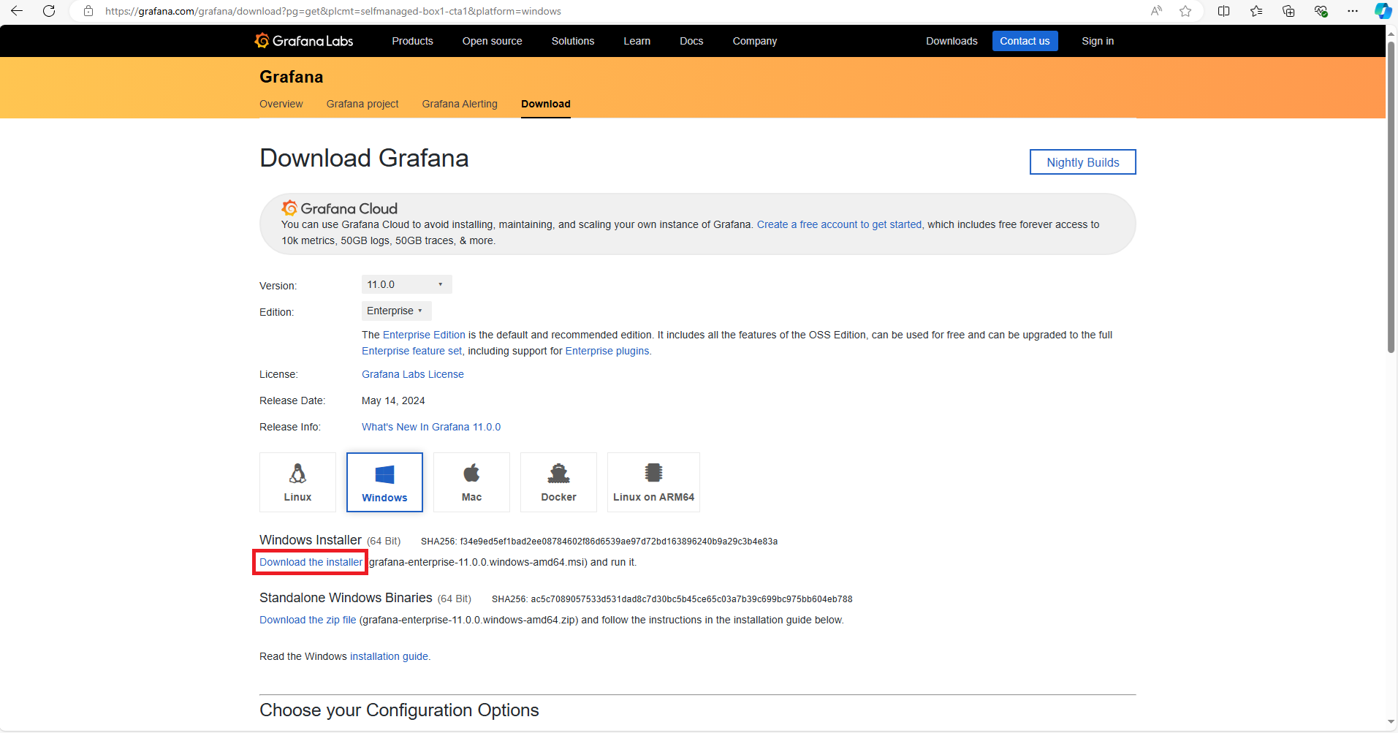The image size is (1398, 733).
Task: Open the Solutions menu
Action: pos(573,41)
